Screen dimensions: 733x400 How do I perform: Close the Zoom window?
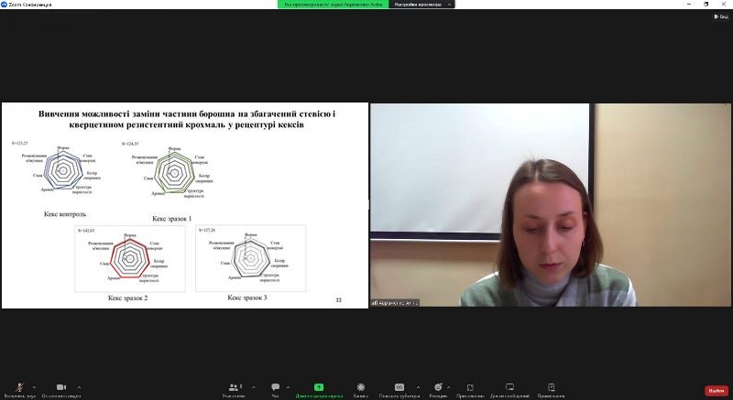[723, 5]
